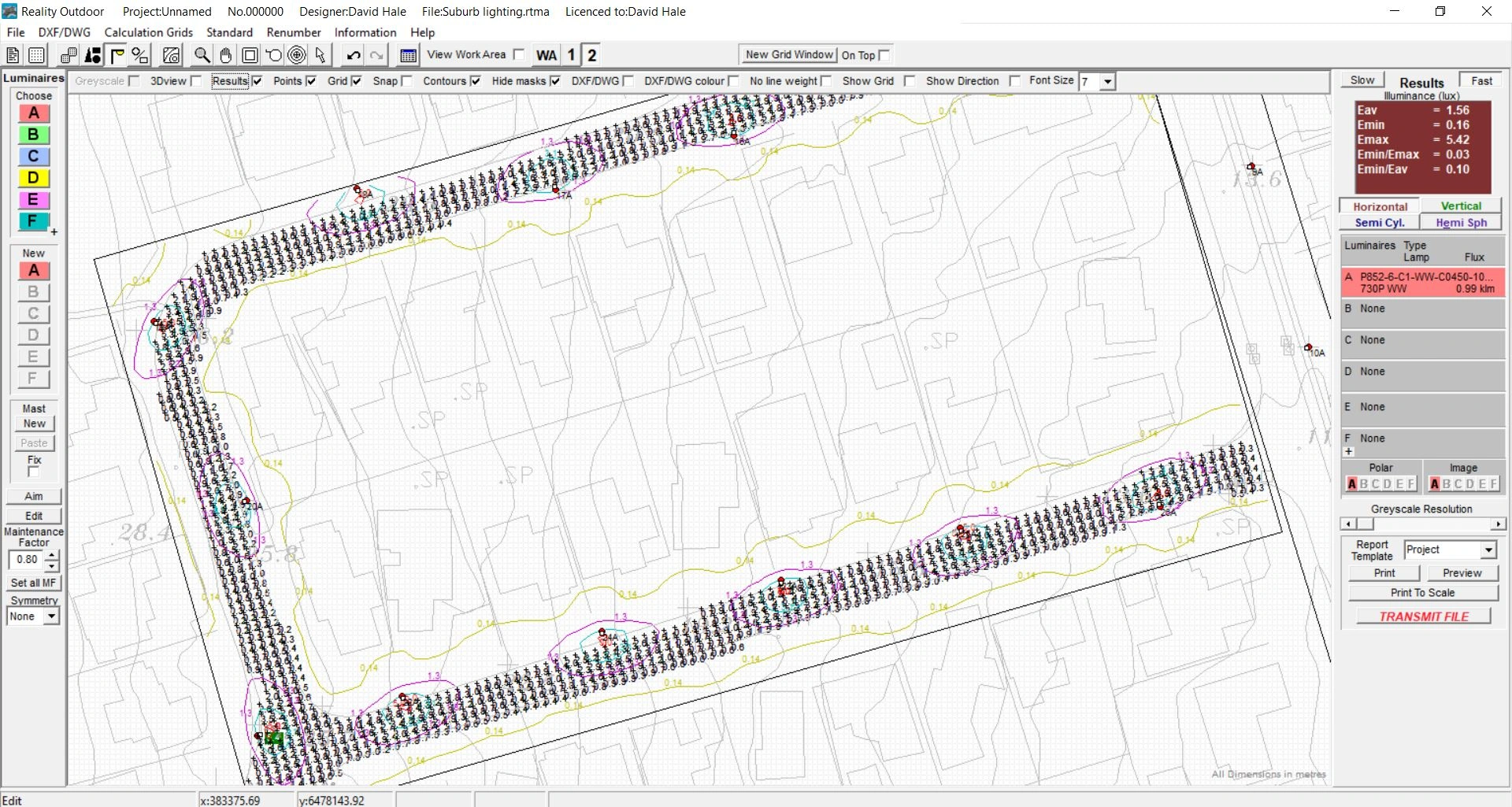Viewport: 1512px width, 807px height.
Task: Open the Font Size dropdown
Action: pyautogui.click(x=1108, y=82)
